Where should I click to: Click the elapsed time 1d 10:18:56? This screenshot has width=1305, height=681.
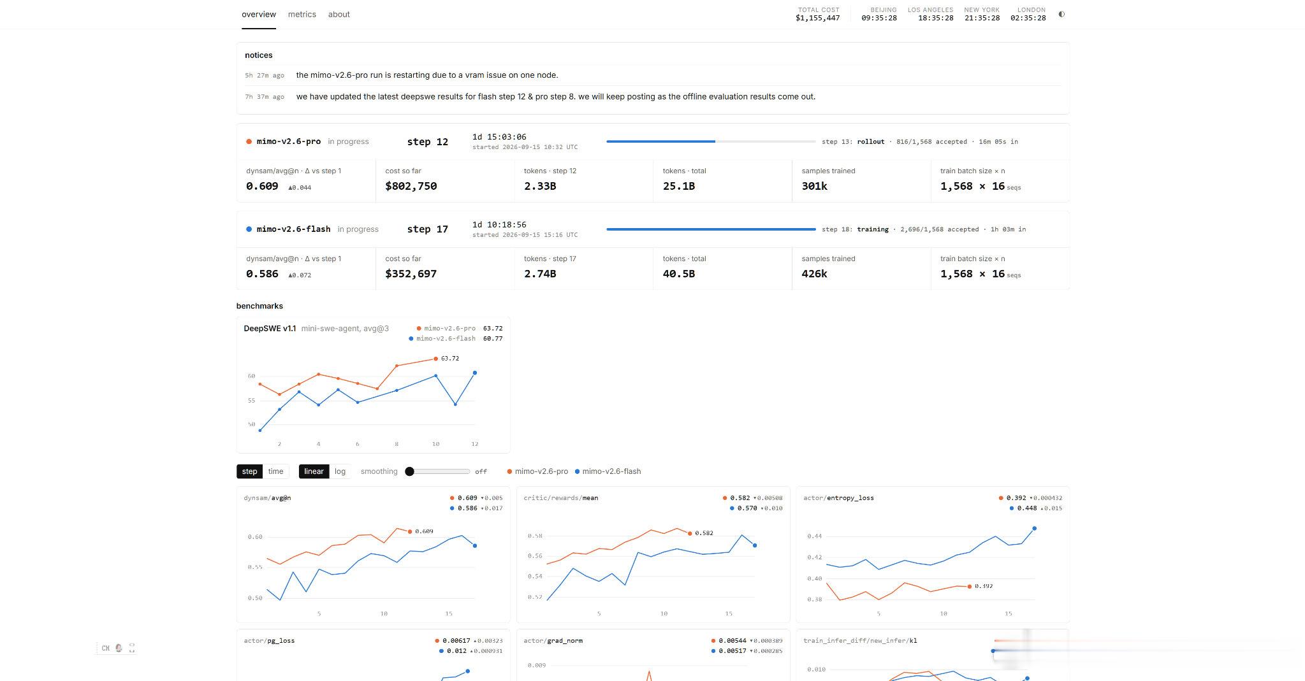tap(499, 225)
